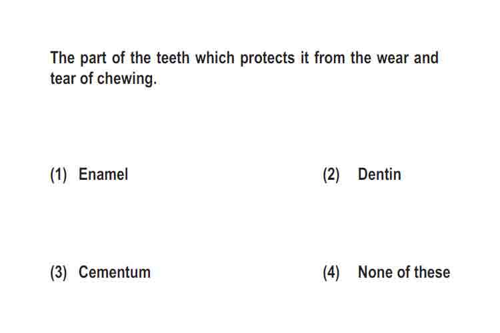Choose the None of these option
Image resolution: width=500 pixels, height=333 pixels.
tap(404, 272)
